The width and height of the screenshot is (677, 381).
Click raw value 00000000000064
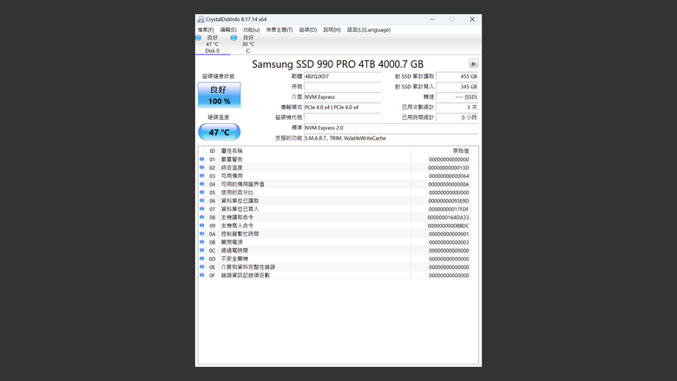(449, 176)
